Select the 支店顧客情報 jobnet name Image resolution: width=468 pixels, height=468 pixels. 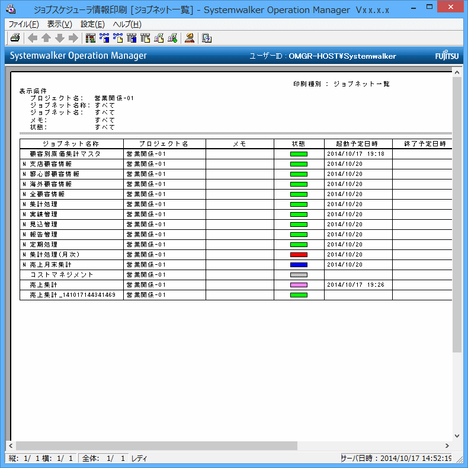(51, 164)
